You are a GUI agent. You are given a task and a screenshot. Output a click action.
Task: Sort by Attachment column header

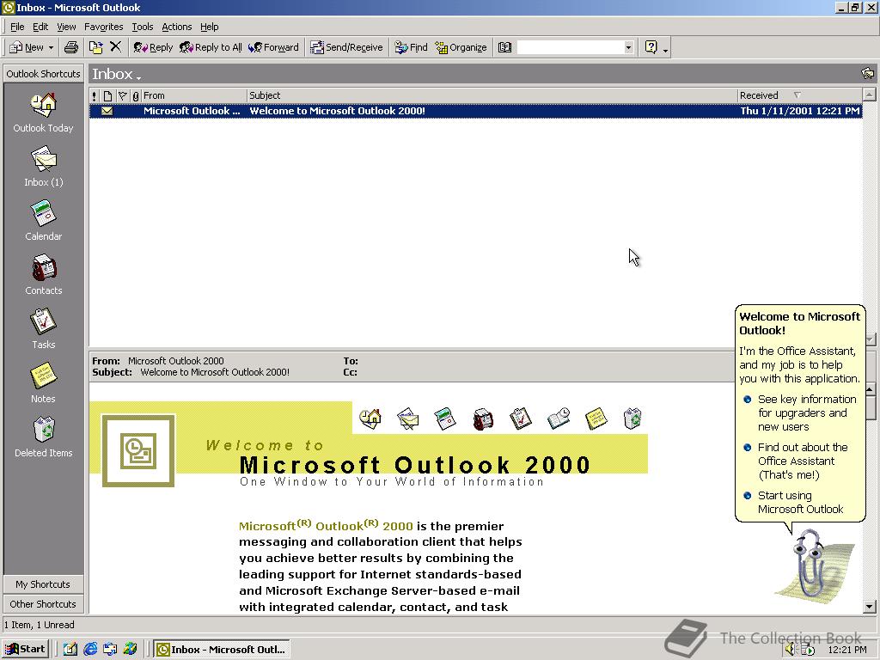135,95
